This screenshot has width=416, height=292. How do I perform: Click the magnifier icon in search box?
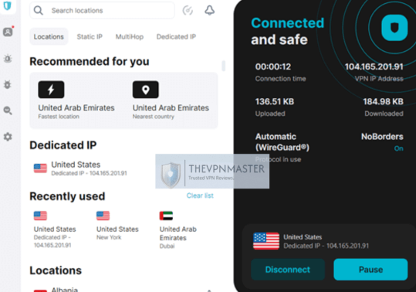coord(39,10)
